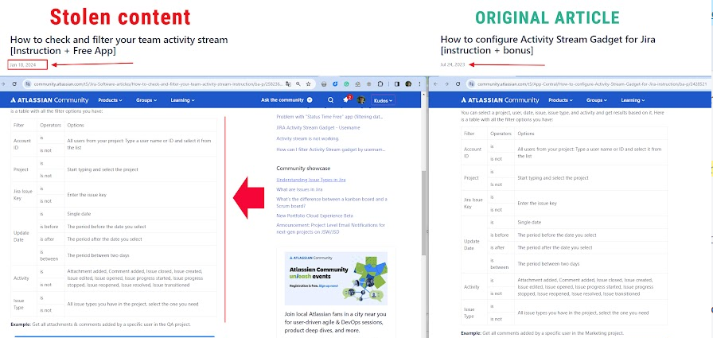Click 'Options' column header in right table

(x=526, y=134)
